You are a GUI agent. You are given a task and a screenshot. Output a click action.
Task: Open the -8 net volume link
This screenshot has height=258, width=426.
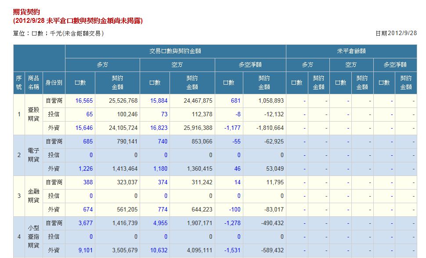tap(238, 115)
